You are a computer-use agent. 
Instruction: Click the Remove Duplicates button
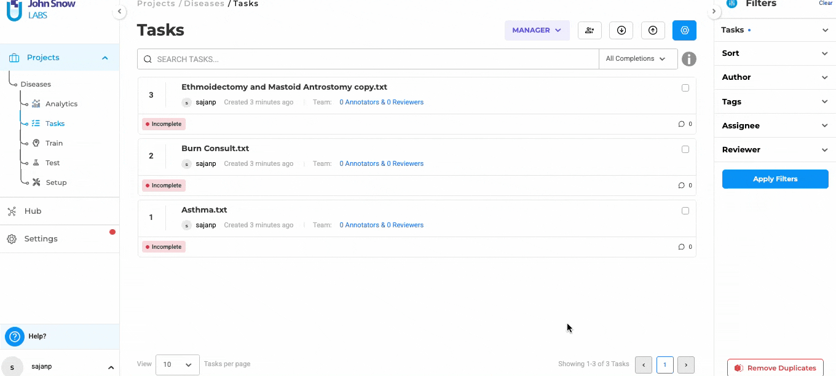(x=775, y=367)
